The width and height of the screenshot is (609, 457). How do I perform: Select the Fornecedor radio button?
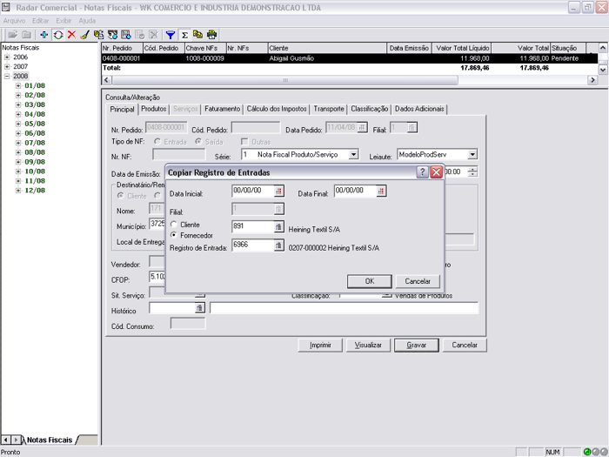point(174,235)
